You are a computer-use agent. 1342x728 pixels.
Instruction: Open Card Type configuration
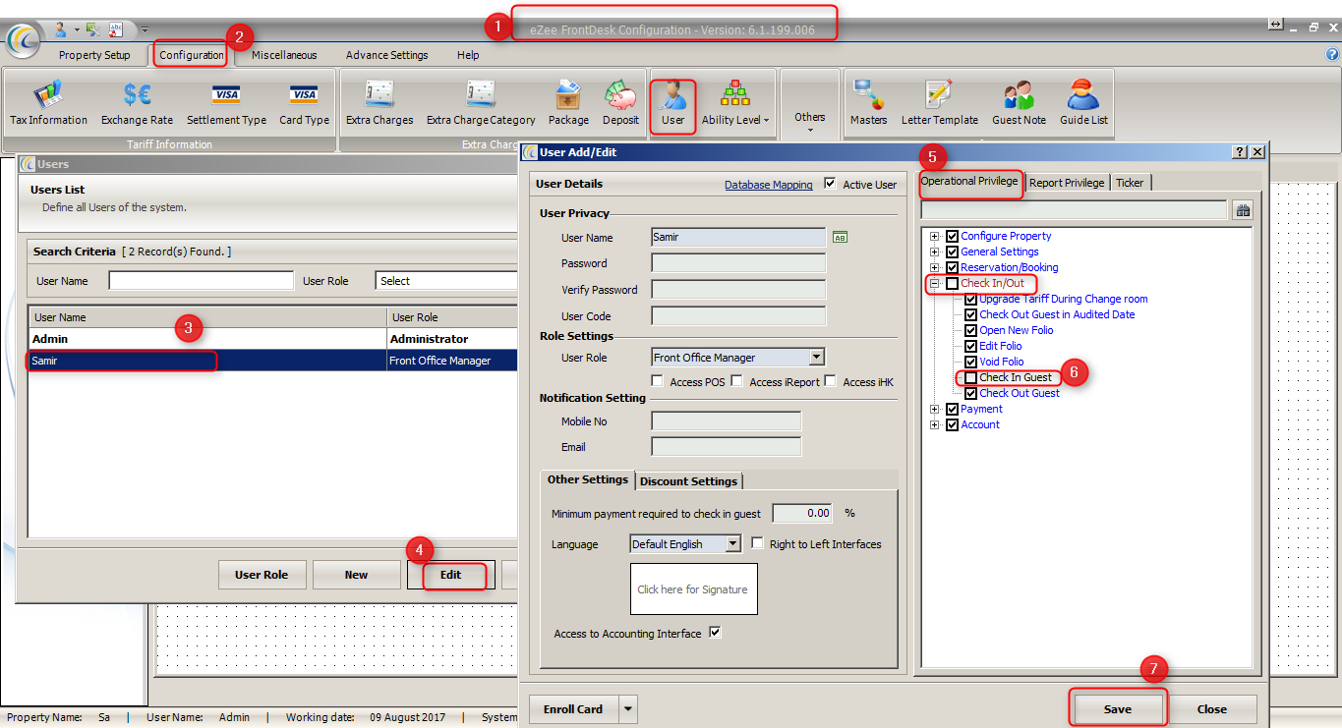[304, 103]
